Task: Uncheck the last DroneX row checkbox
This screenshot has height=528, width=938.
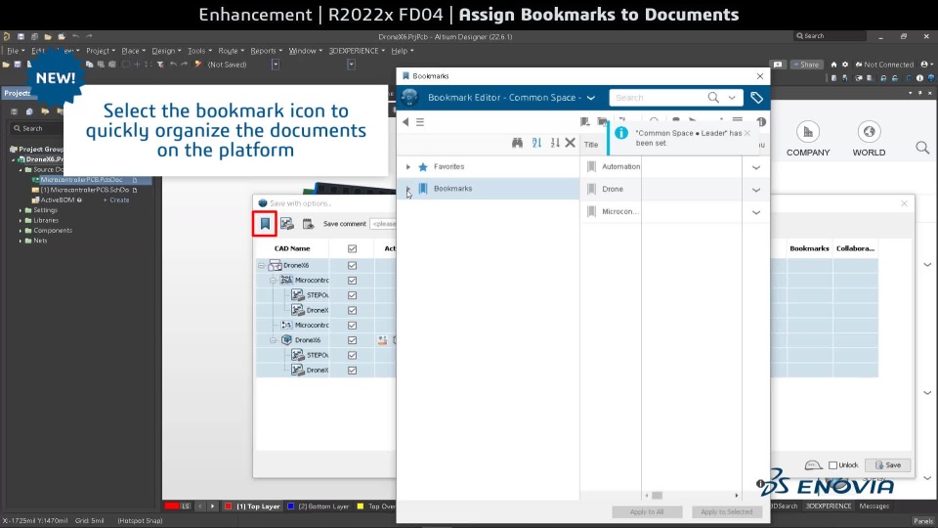Action: (x=353, y=370)
